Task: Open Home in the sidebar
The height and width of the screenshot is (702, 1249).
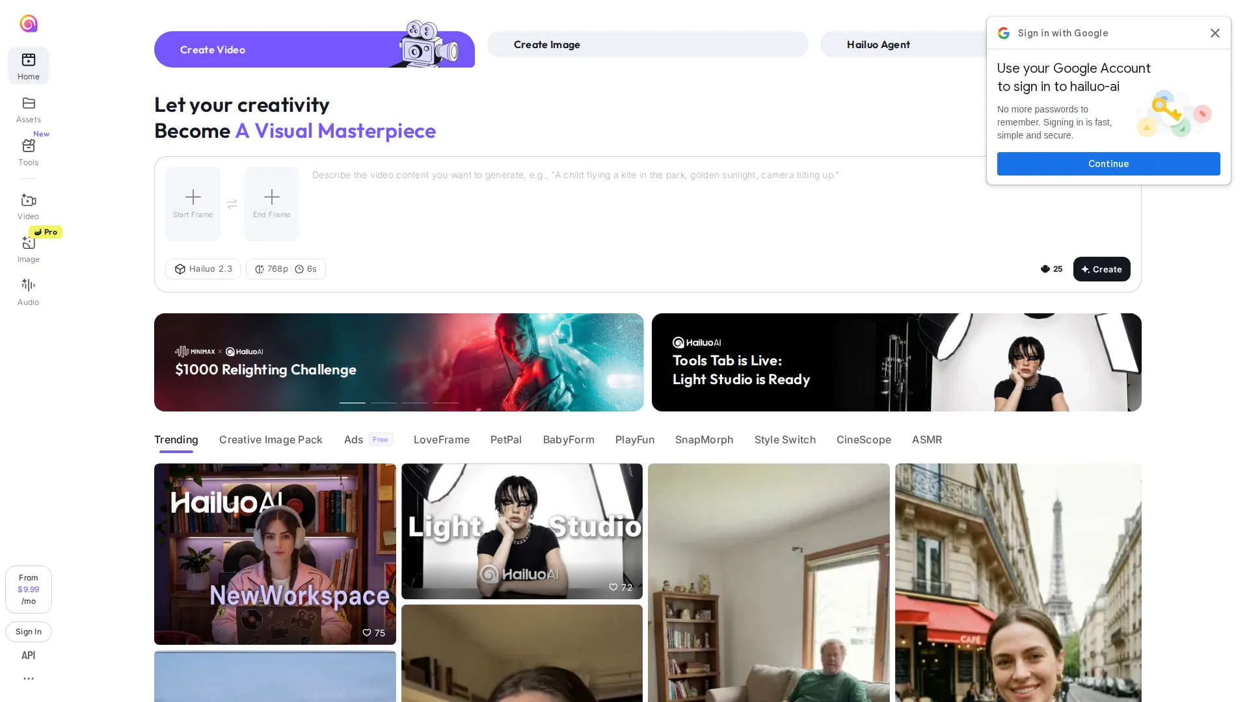Action: coord(29,66)
